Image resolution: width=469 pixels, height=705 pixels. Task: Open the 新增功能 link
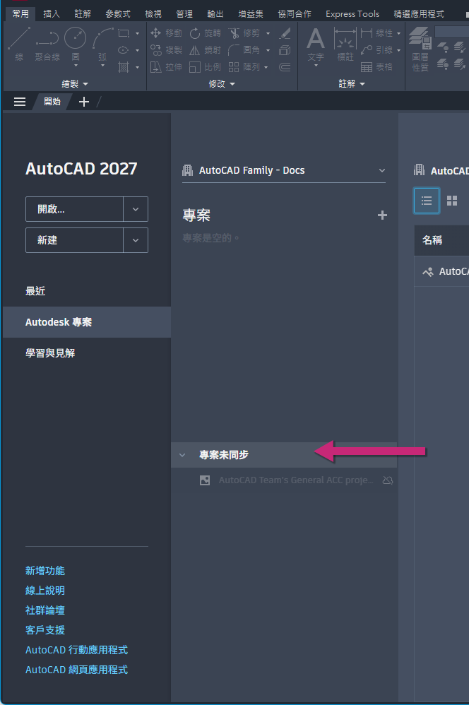[45, 571]
